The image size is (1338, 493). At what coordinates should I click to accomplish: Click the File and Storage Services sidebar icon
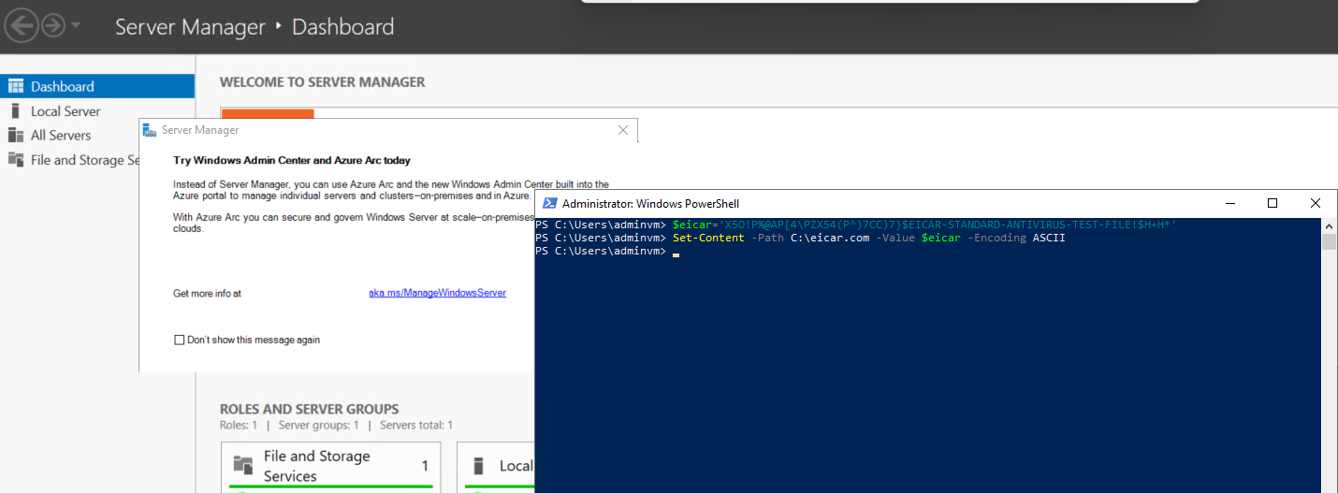pos(15,159)
